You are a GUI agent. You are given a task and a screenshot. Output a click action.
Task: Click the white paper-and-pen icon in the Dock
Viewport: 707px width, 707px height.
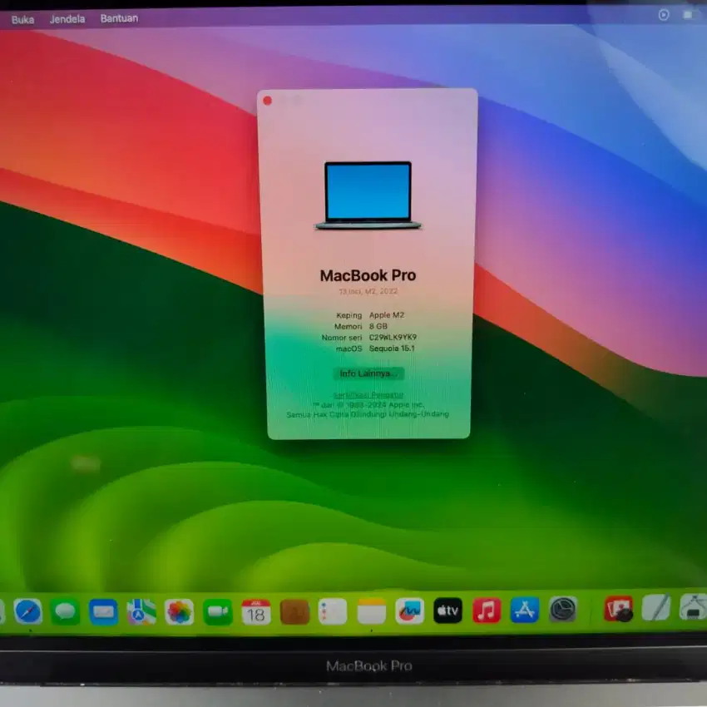coord(656,607)
